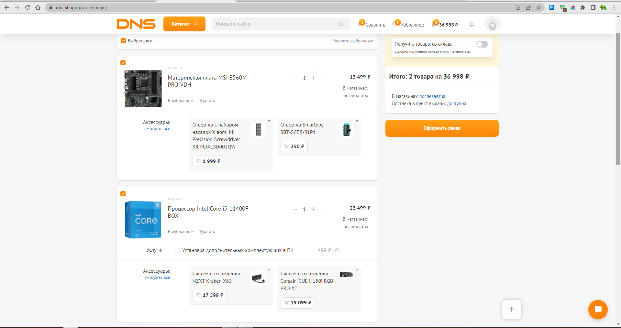The width and height of the screenshot is (621, 328).
Task: Open the notifications bell
Action: (471, 24)
